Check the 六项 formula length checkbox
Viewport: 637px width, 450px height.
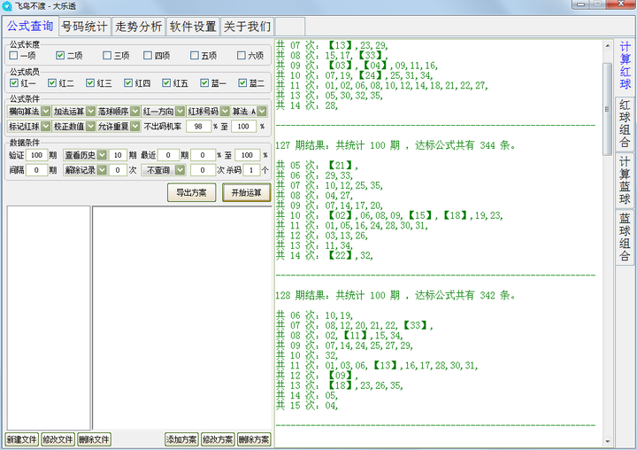coord(242,56)
